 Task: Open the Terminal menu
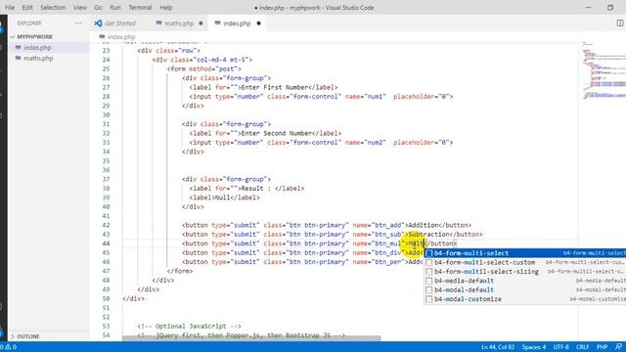(x=140, y=8)
